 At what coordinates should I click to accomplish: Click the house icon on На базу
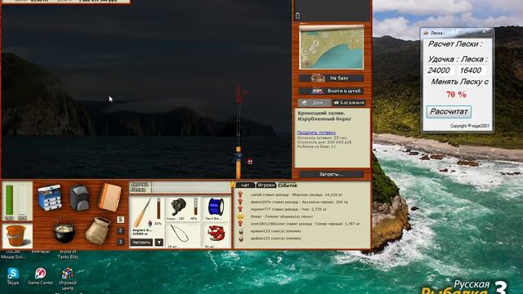[318, 78]
